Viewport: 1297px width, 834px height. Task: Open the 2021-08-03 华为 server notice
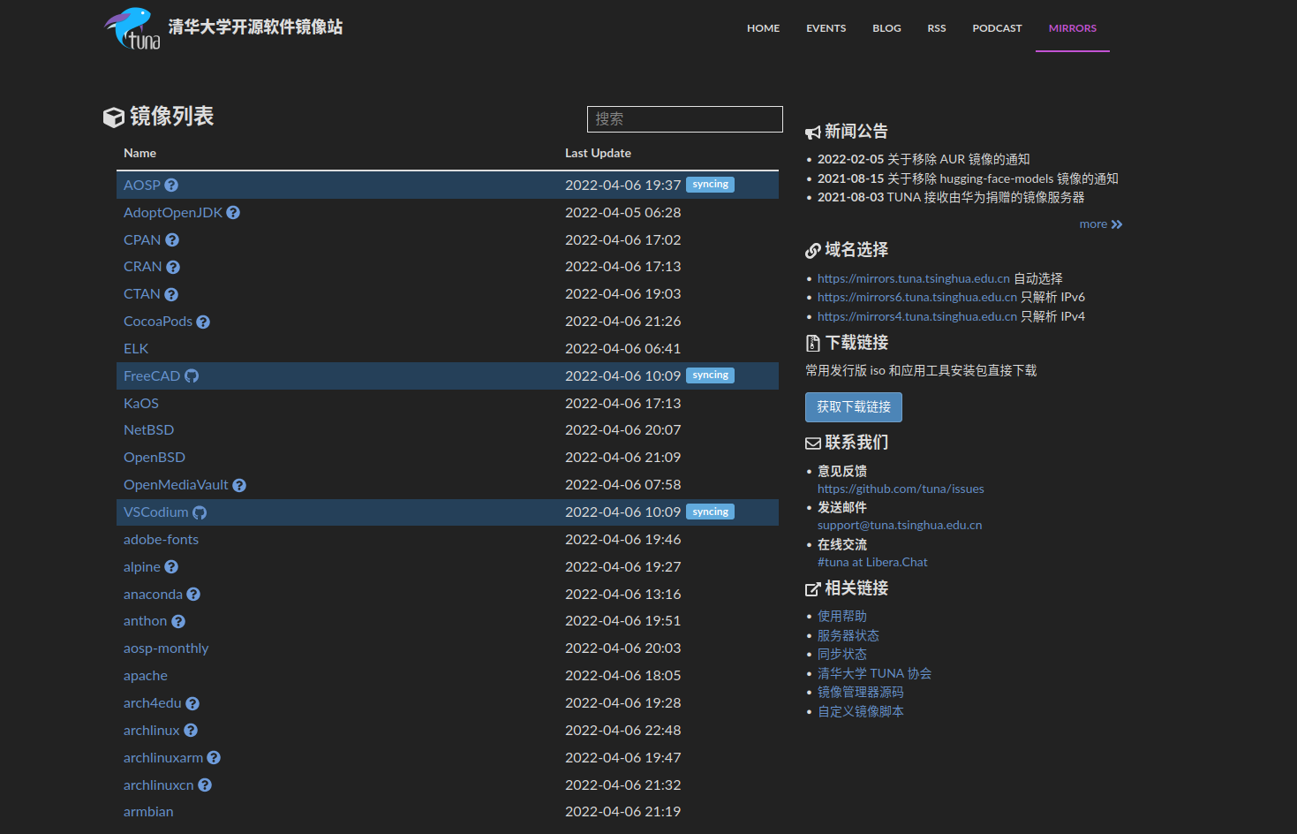click(951, 197)
